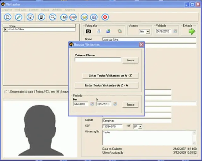
Task: Click the Search magnifier toolbar icon
Action: (53, 17)
